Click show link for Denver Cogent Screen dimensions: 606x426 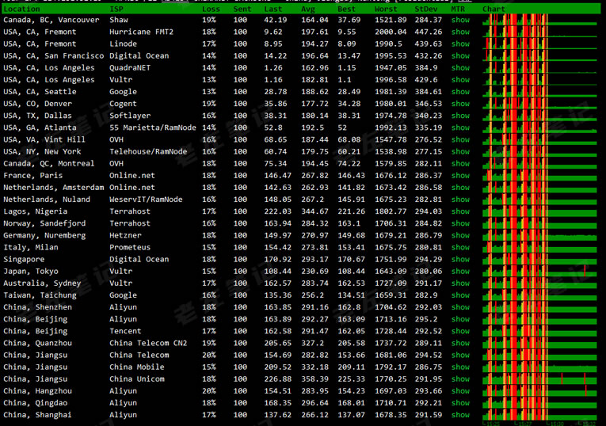coord(460,104)
